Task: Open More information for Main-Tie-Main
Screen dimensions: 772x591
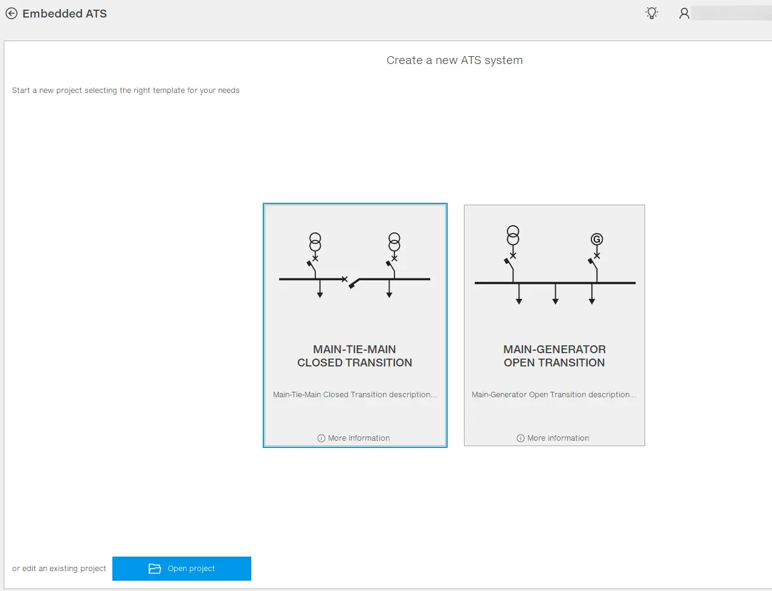Action: point(359,438)
